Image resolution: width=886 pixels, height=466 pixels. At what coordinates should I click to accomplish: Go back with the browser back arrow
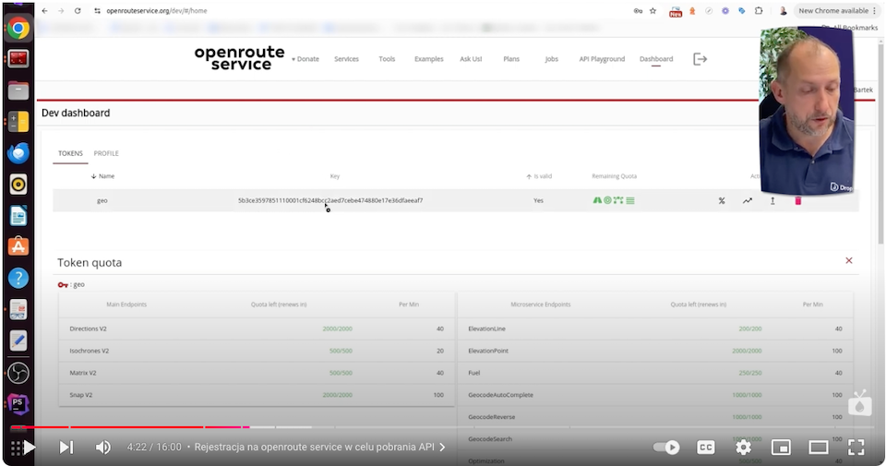tap(44, 11)
